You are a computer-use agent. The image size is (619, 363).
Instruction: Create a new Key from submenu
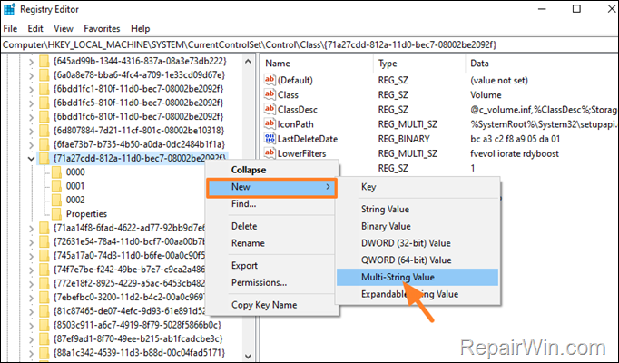(x=418, y=187)
